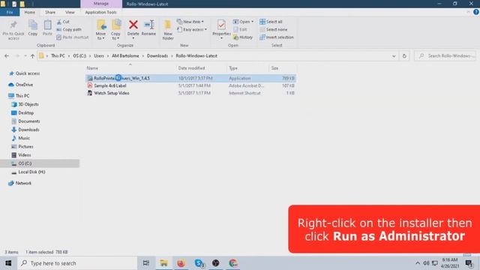The height and width of the screenshot is (270, 480).
Task: Open Network in the sidebar
Action: point(20,183)
